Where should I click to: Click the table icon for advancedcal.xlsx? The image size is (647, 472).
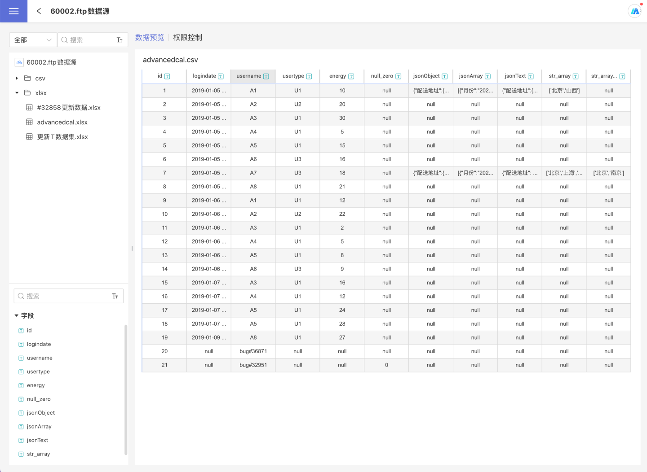[29, 122]
